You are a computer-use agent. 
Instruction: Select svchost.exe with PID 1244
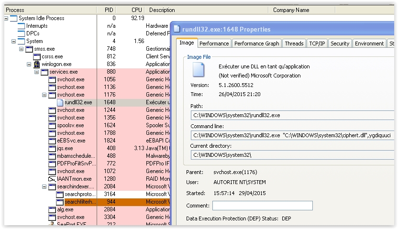click(87, 110)
